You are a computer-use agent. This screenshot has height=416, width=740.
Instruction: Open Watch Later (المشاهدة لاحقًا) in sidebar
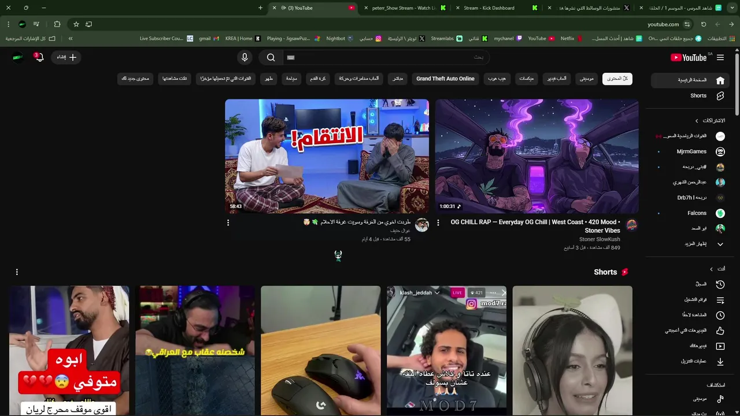tap(689, 315)
